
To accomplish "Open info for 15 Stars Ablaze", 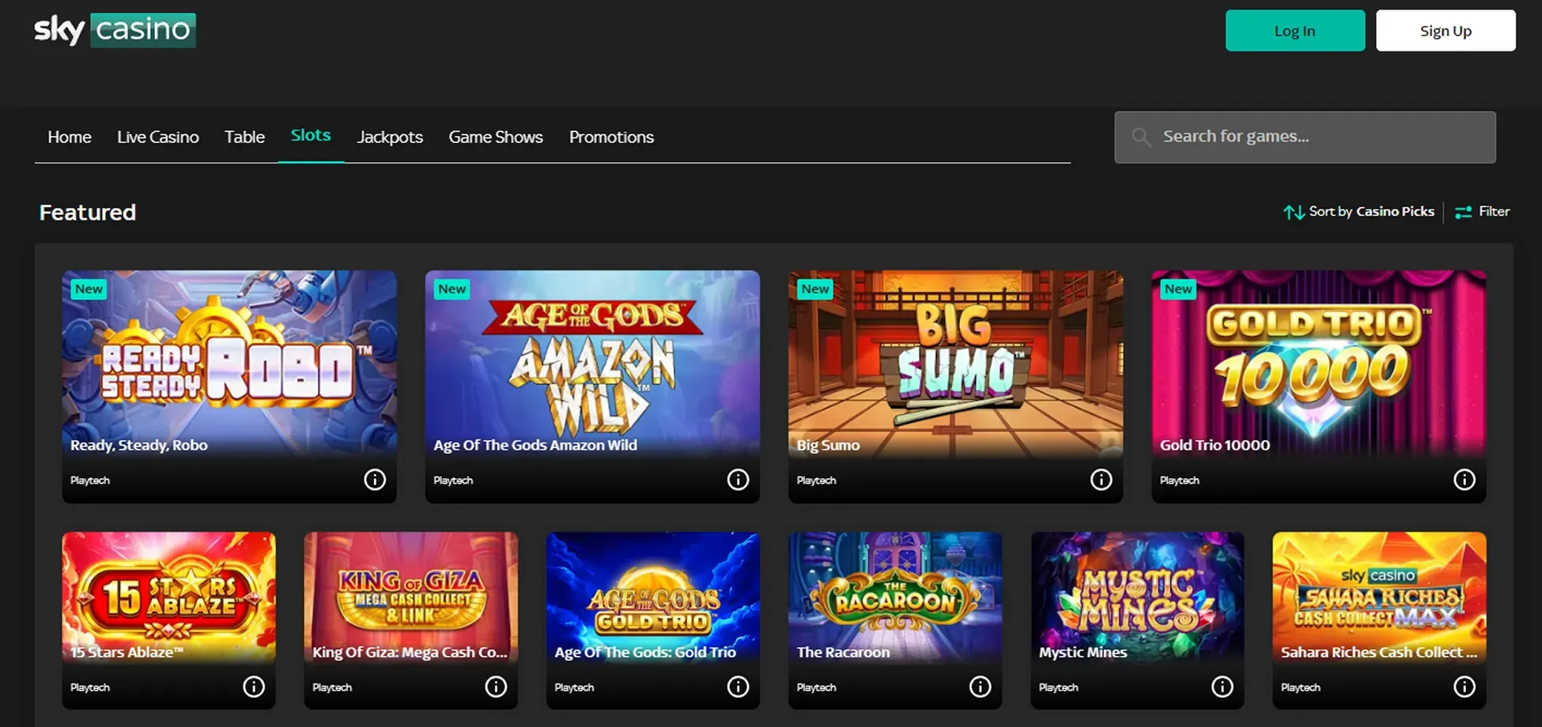I will coord(254,687).
